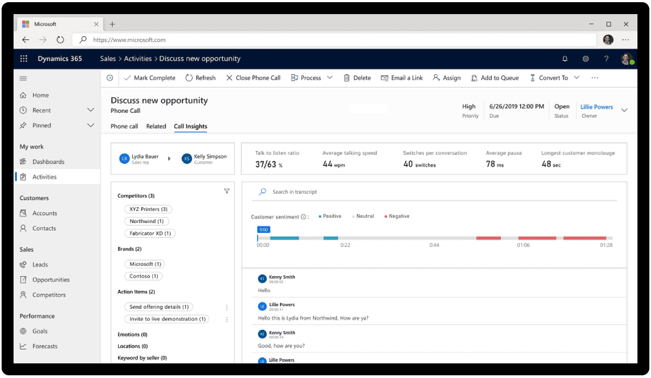The image size is (651, 378).
Task: Select the Call Insights tab
Action: pos(190,126)
